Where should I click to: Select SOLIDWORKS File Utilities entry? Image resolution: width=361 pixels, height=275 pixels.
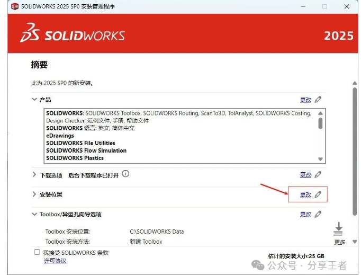(80, 143)
